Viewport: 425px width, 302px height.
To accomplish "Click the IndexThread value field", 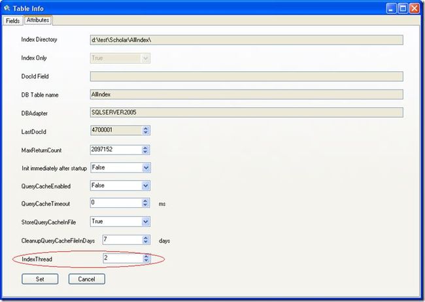I will [123, 258].
